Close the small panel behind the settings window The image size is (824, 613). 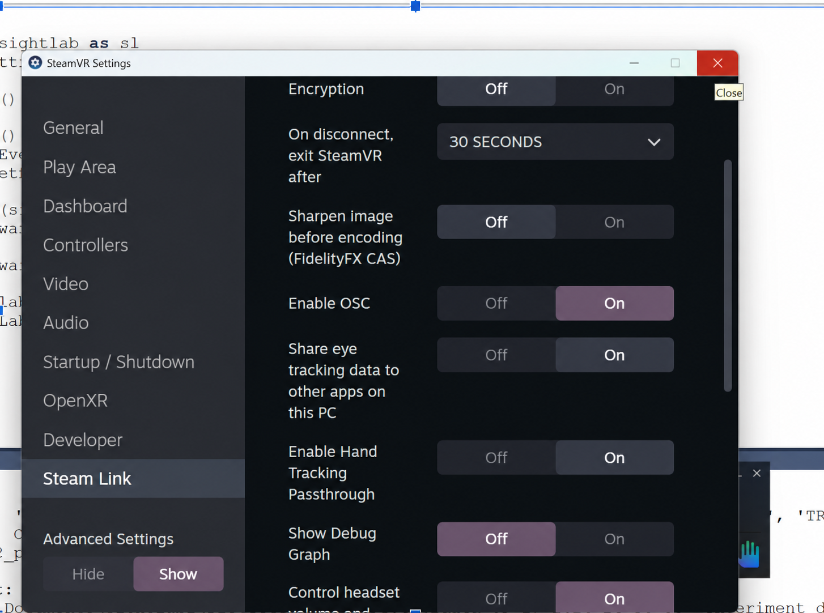pos(757,473)
